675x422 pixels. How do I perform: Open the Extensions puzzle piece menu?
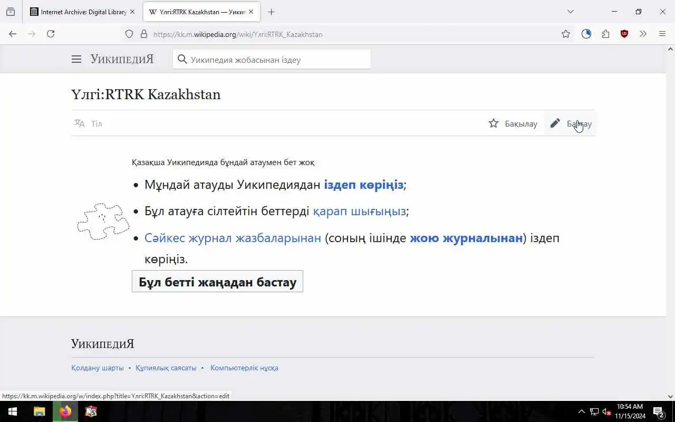(x=605, y=34)
